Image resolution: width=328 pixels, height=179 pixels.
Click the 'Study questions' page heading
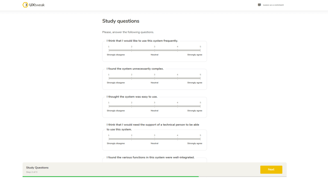[x=121, y=21]
